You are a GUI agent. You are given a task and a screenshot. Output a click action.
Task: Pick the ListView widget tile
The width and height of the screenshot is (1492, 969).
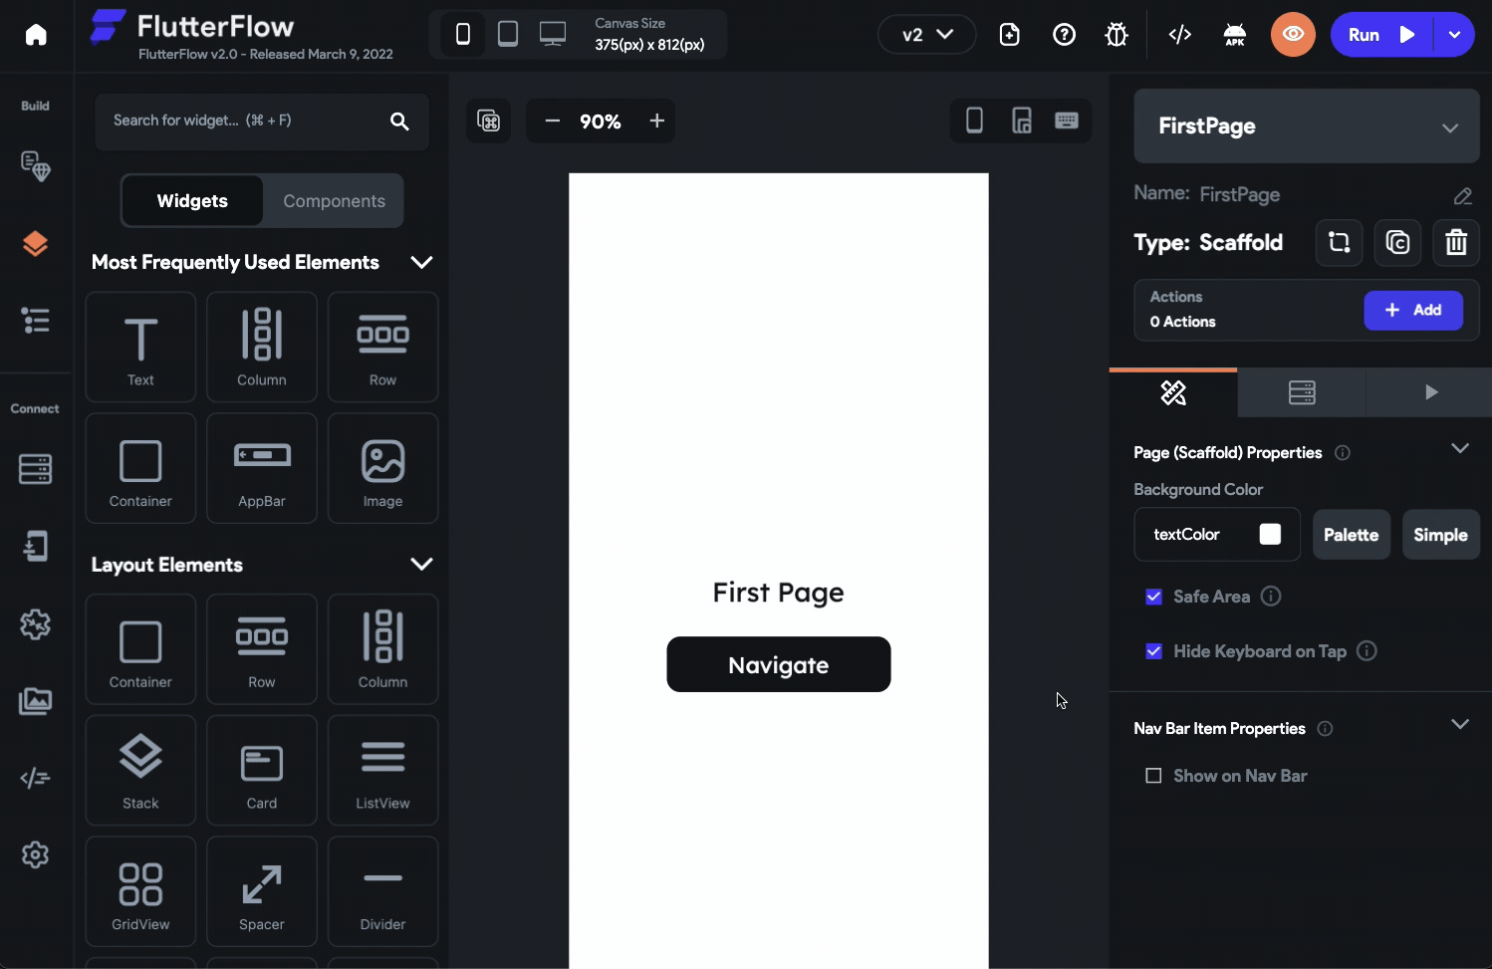[382, 770]
